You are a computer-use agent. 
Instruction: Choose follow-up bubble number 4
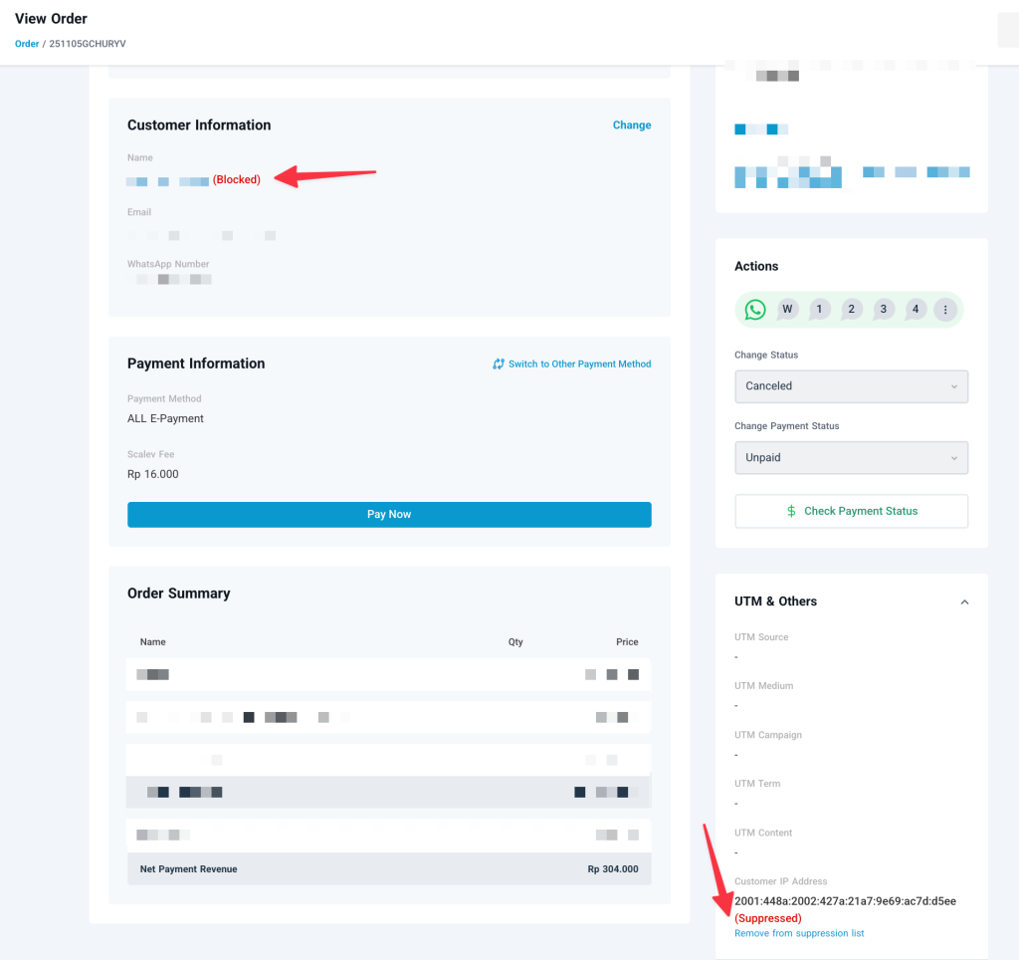point(916,310)
